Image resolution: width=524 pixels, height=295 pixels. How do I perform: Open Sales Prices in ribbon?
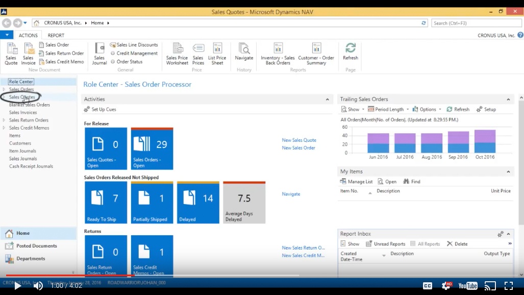pyautogui.click(x=198, y=54)
